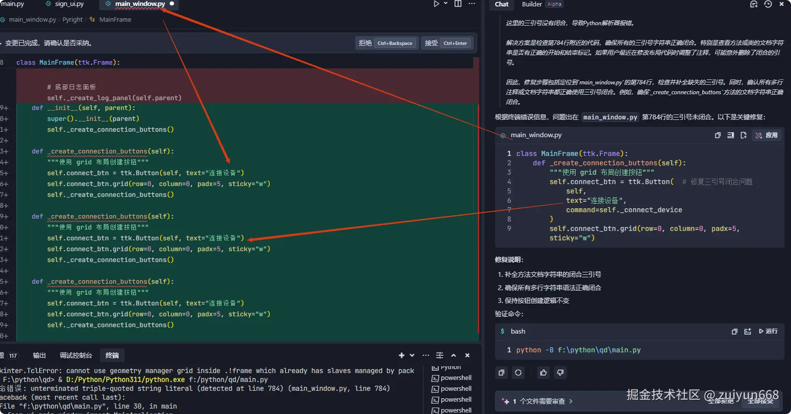Start a new chat session icon
The width and height of the screenshot is (791, 414).
point(753,4)
